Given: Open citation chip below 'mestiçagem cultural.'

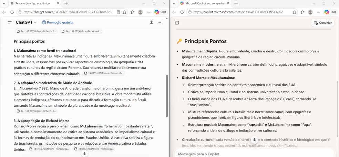Looking at the screenshot, I should (36, 111).
